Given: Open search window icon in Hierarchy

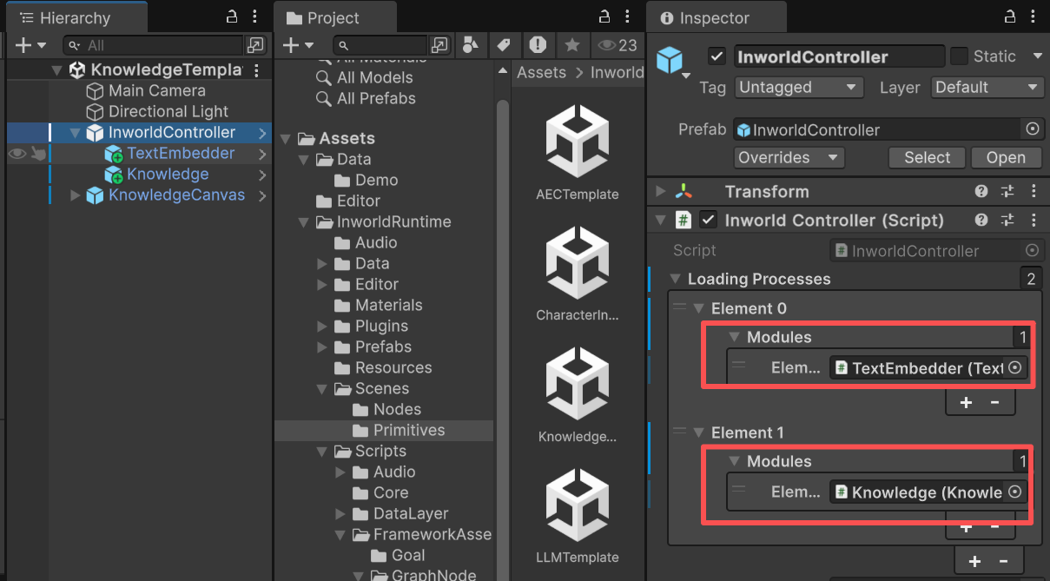Looking at the screenshot, I should pos(255,45).
